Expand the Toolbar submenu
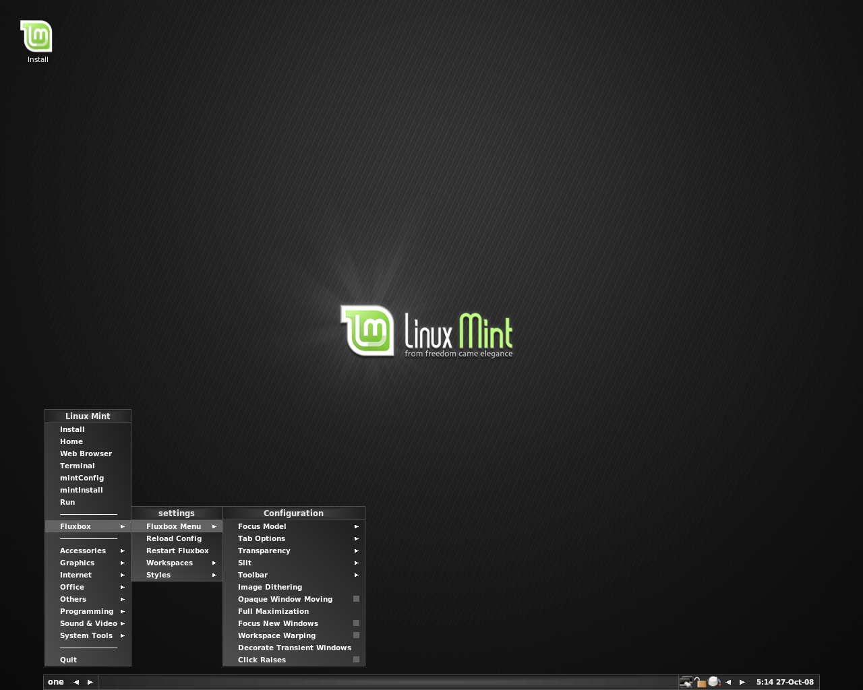This screenshot has height=690, width=863. pyautogui.click(x=294, y=575)
